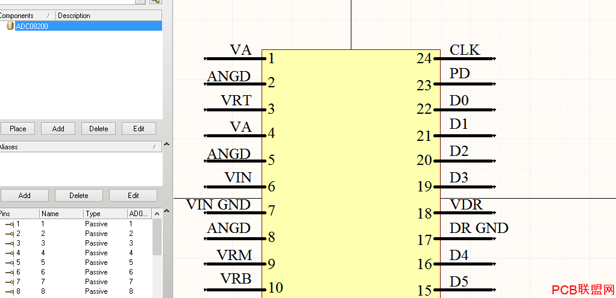Select the pin icon in row 8
Viewport: 616px width, 298px height.
point(10,291)
